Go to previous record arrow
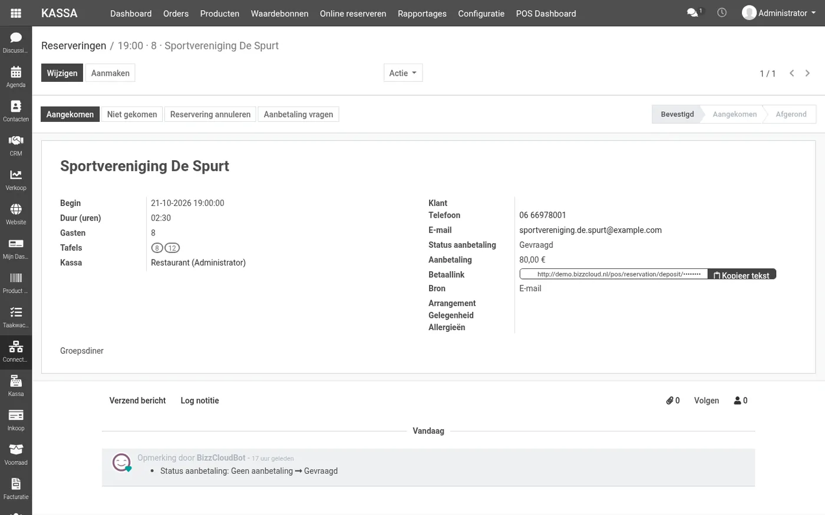Screen dimensions: 825x515 tap(792, 73)
